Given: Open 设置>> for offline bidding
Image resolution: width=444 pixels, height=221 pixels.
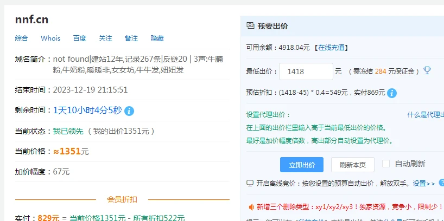Looking at the screenshot, I should click(x=424, y=184).
